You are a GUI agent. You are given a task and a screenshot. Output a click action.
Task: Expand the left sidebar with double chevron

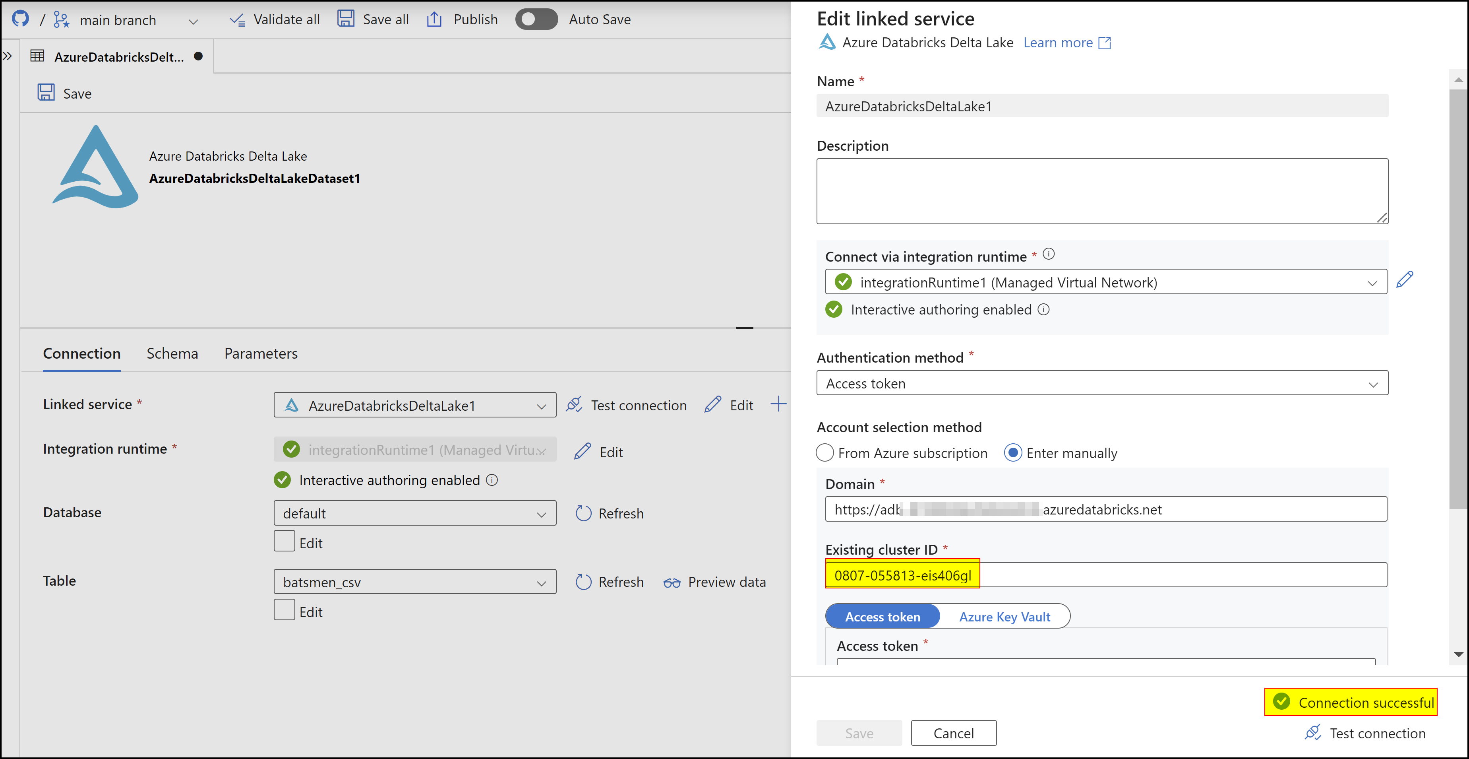8,56
